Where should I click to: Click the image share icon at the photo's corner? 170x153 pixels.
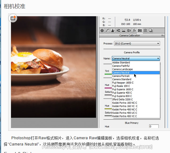tap(13, 18)
